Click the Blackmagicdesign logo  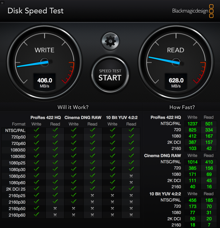[193, 11]
